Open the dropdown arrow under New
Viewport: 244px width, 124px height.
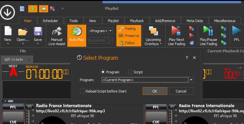click(8, 44)
